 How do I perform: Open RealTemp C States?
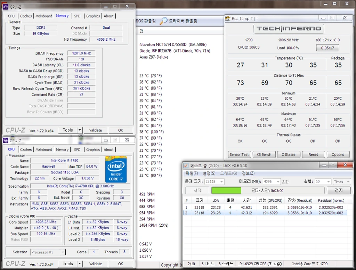(x=289, y=155)
